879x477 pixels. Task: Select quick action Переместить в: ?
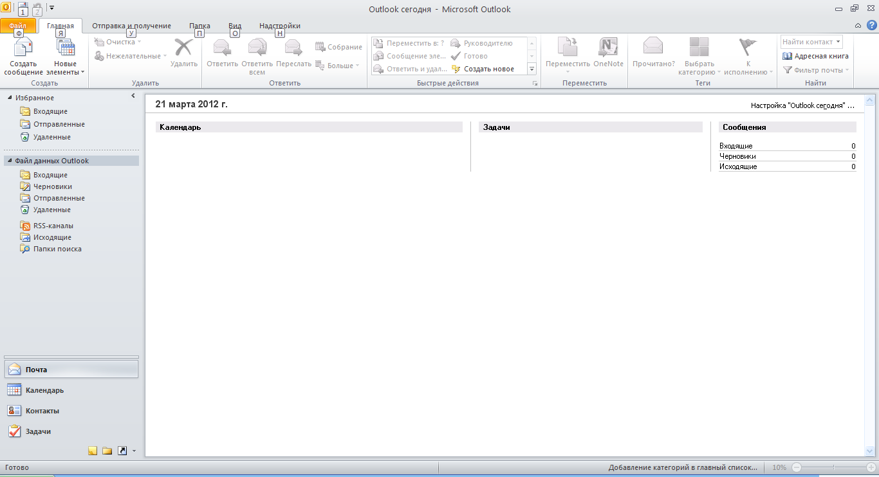tap(409, 43)
